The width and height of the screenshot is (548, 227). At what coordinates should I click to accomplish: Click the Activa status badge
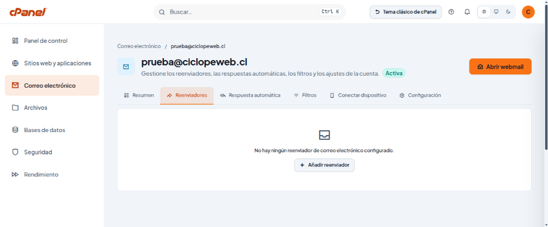coord(394,74)
